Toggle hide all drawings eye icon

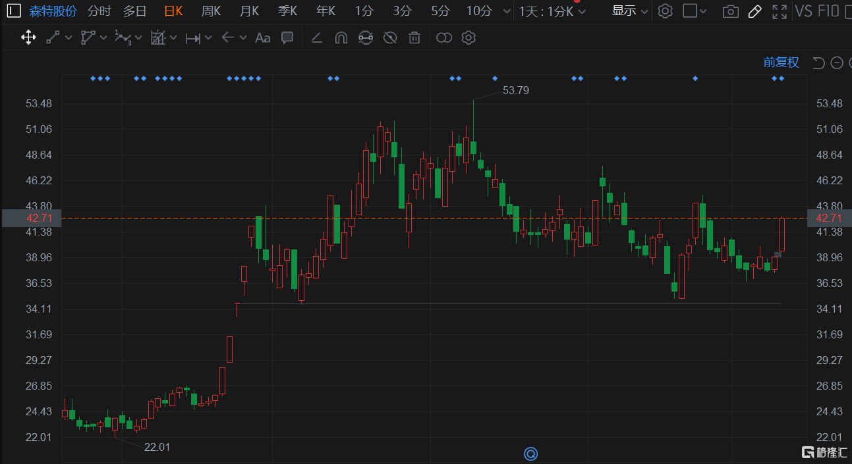pyautogui.click(x=390, y=38)
